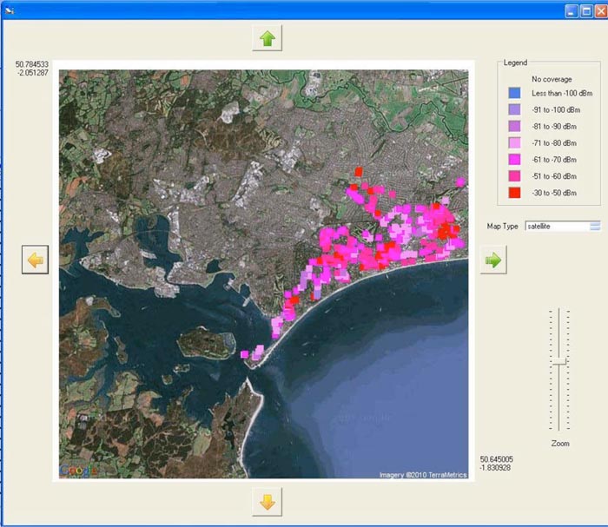This screenshot has height=527, width=608.
Task: Click the bottom-right longitude -1.830928 text
Action: pos(496,468)
